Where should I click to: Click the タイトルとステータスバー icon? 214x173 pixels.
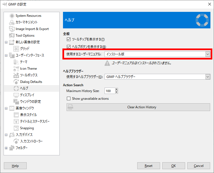[x=16, y=121]
